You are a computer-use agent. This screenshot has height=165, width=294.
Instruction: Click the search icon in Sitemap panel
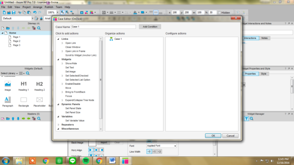tap(39, 28)
